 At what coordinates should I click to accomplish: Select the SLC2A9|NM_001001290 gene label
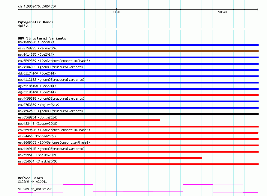[x=35, y=189]
